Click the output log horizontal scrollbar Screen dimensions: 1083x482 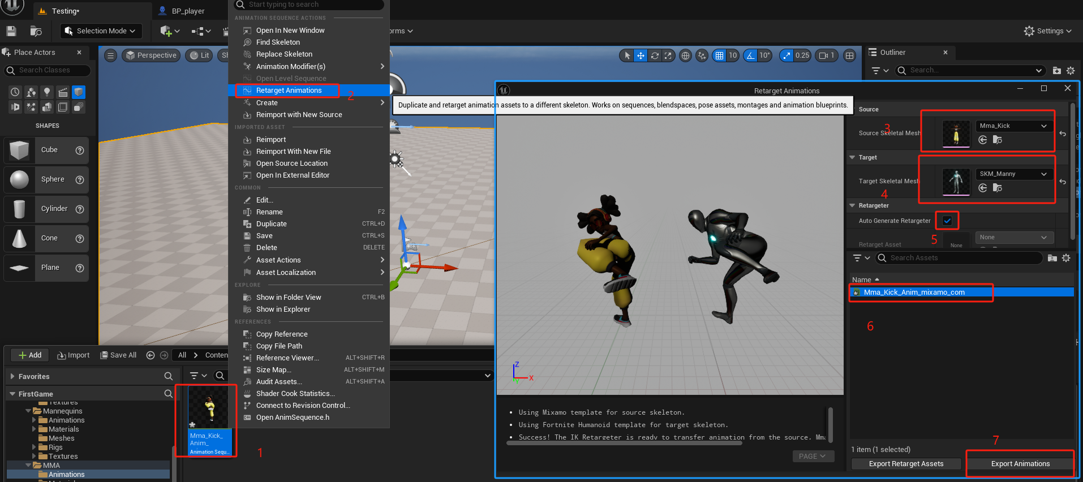(x=624, y=443)
